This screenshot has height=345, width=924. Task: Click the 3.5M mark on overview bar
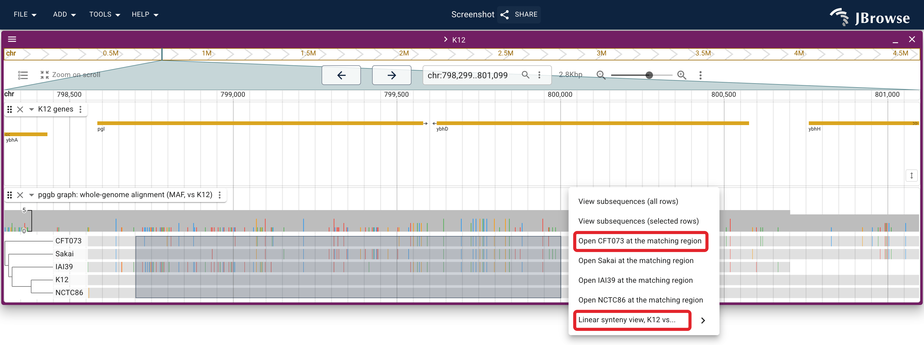tap(703, 53)
